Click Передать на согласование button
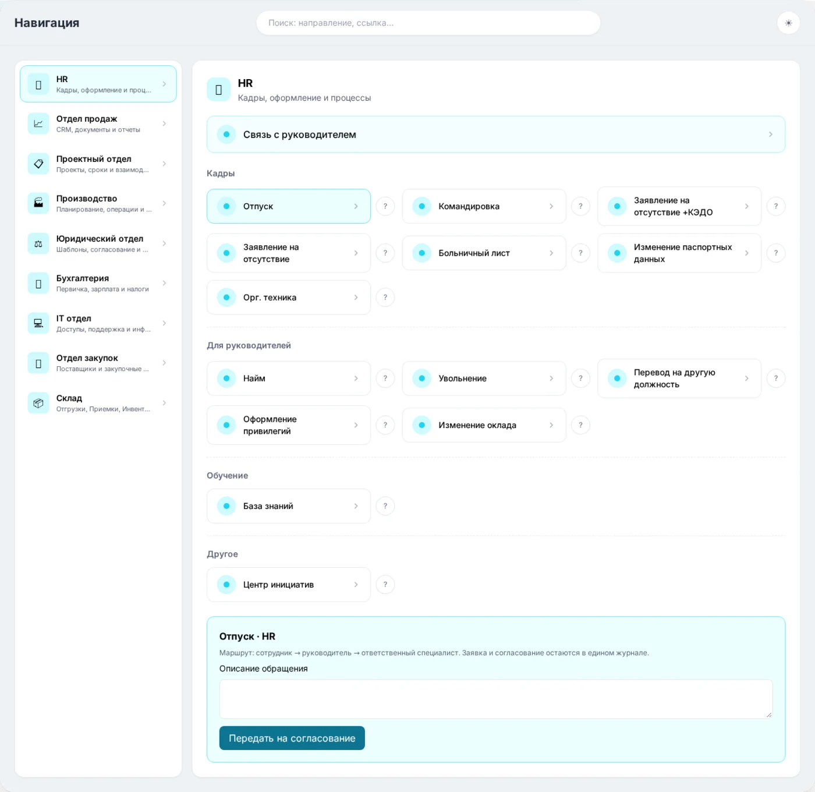 [292, 738]
